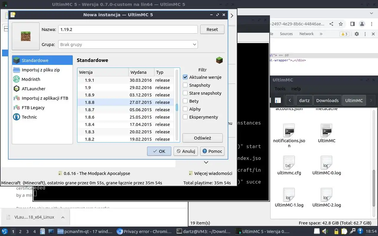Click the DevTools warnings badge showing 3
The image size is (378, 236).
pyautogui.click(x=344, y=34)
